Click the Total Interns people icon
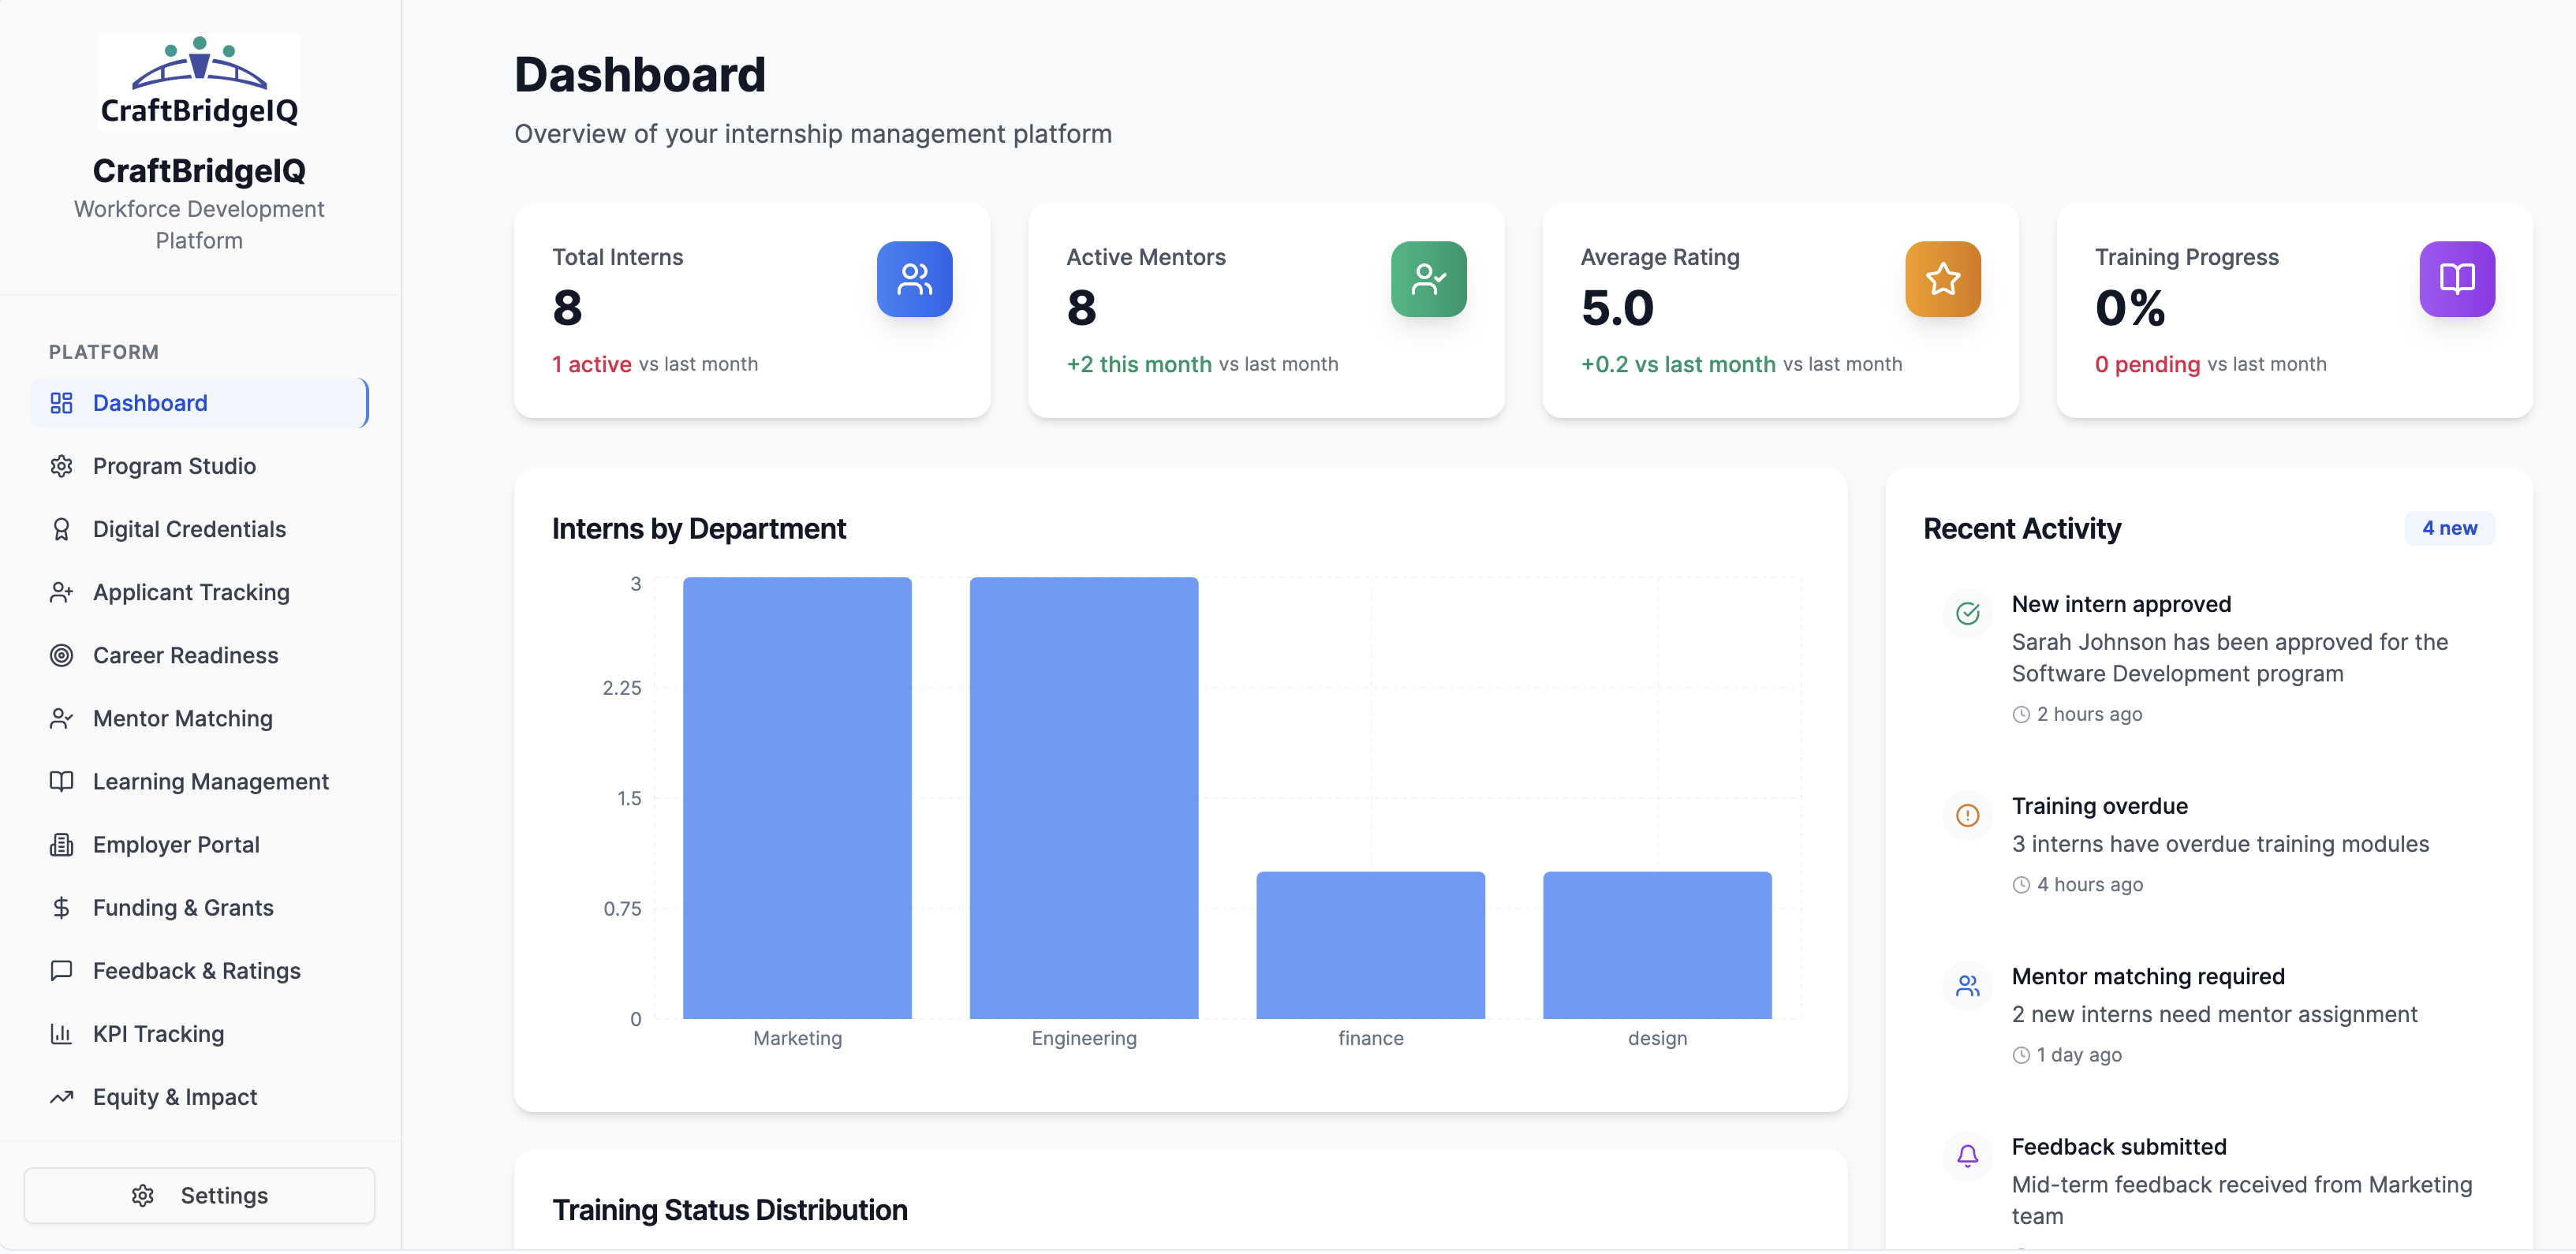 [x=914, y=279]
